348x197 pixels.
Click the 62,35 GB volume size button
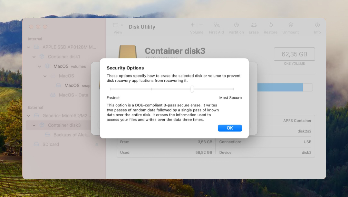coord(294,54)
